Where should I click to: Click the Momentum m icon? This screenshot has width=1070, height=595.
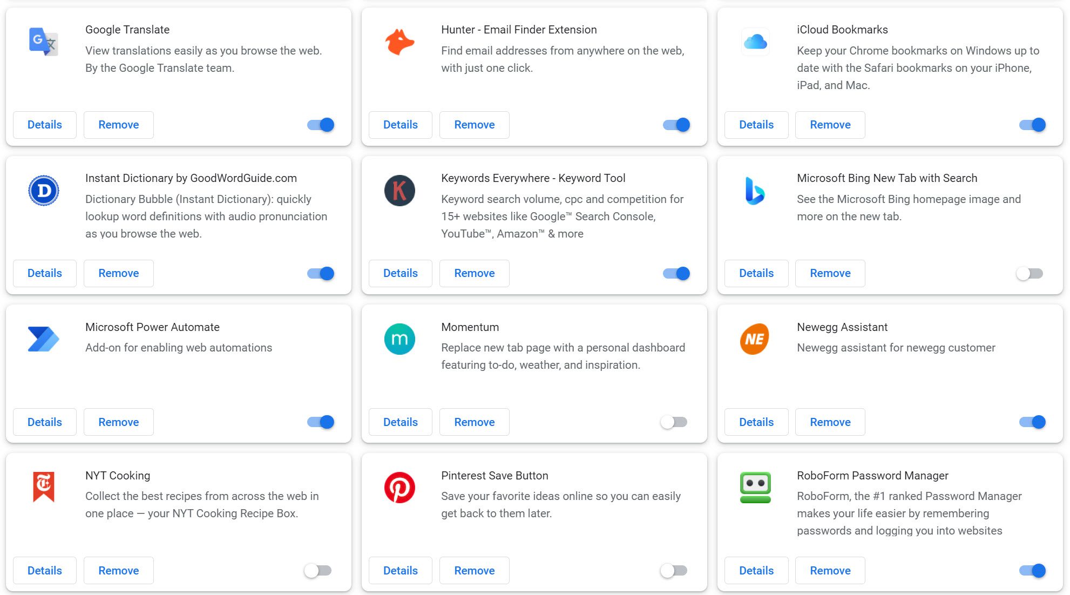[399, 339]
